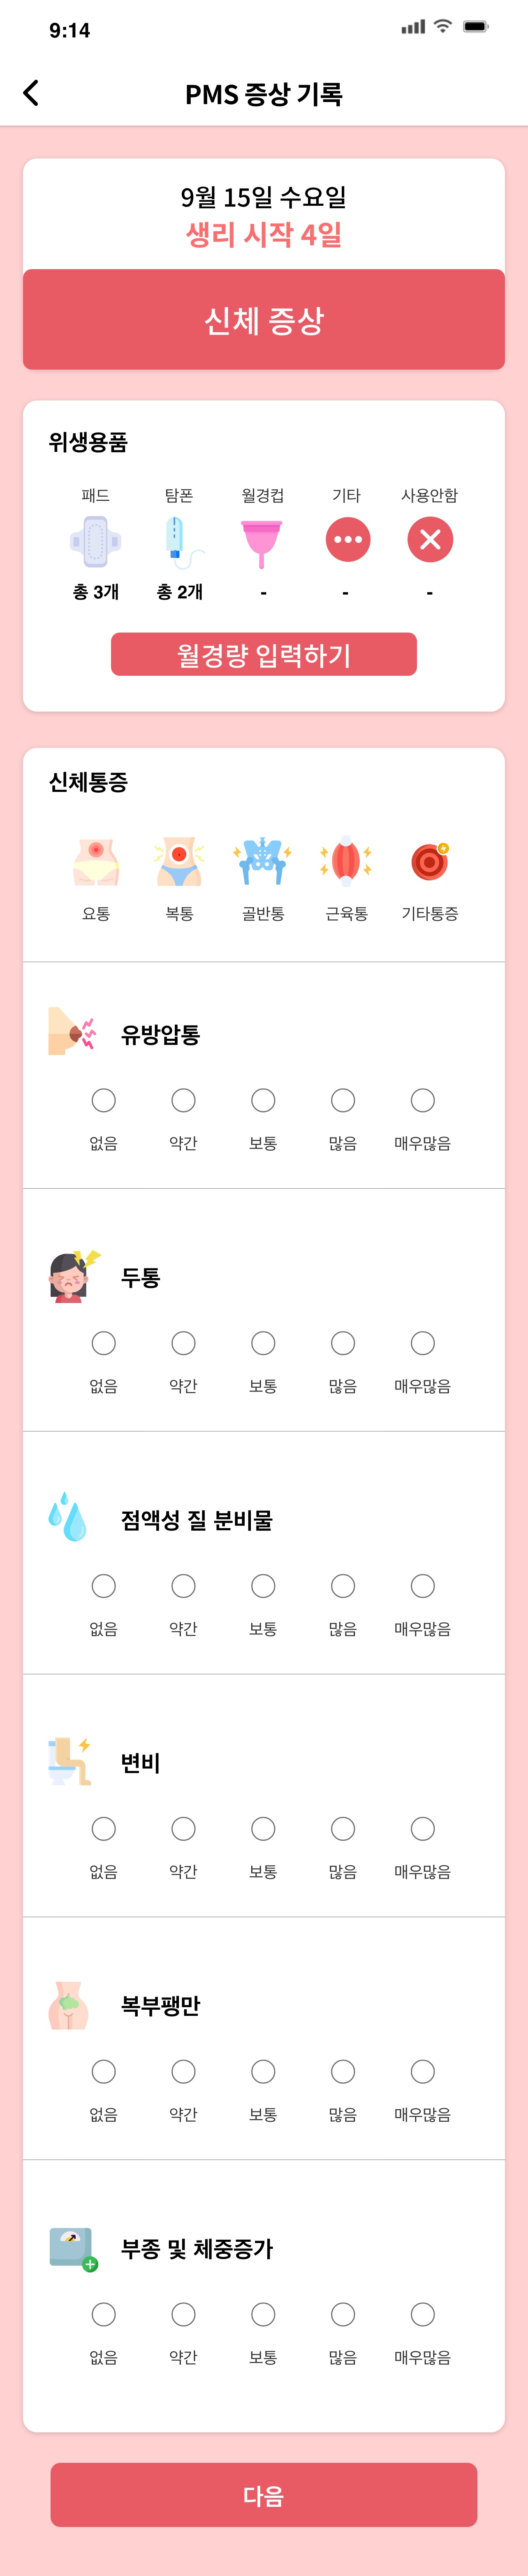Select 약간 for 변비
The width and height of the screenshot is (528, 2576).
coord(183,1829)
